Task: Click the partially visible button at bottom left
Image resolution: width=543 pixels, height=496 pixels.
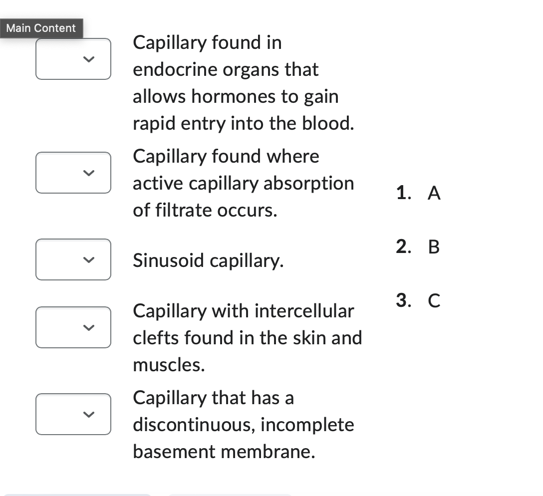Action: pos(77,495)
